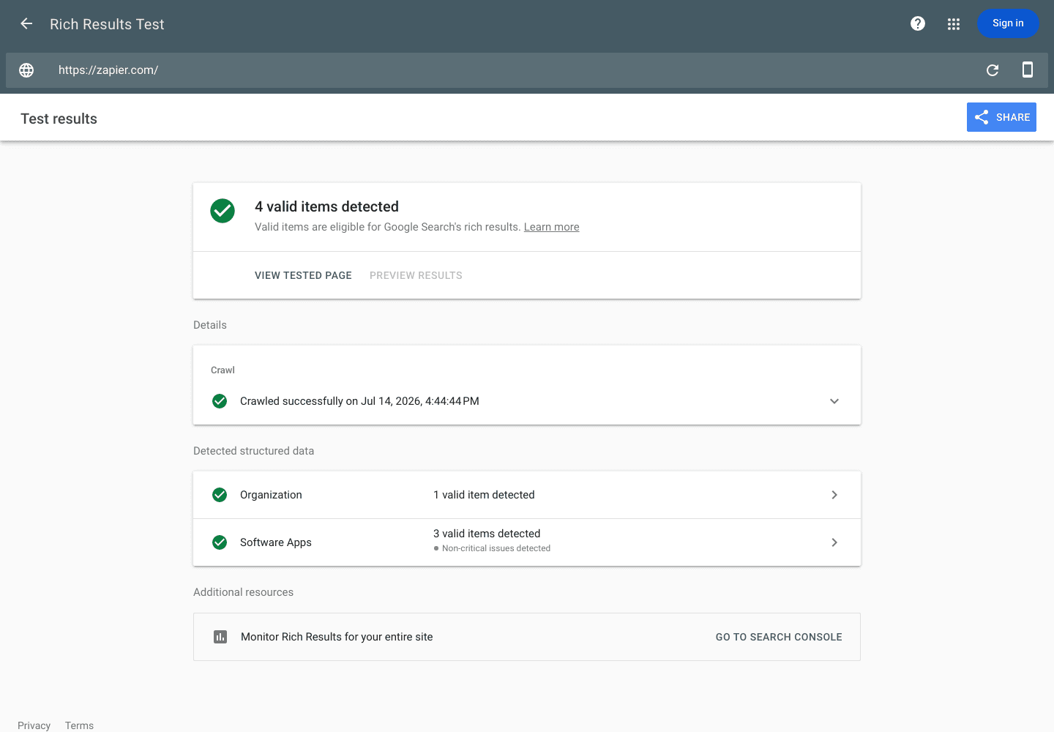
Task: Click the 'Software Apps' row label
Action: click(x=276, y=542)
